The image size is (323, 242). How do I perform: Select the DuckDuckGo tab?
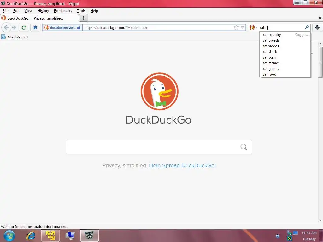(39, 18)
